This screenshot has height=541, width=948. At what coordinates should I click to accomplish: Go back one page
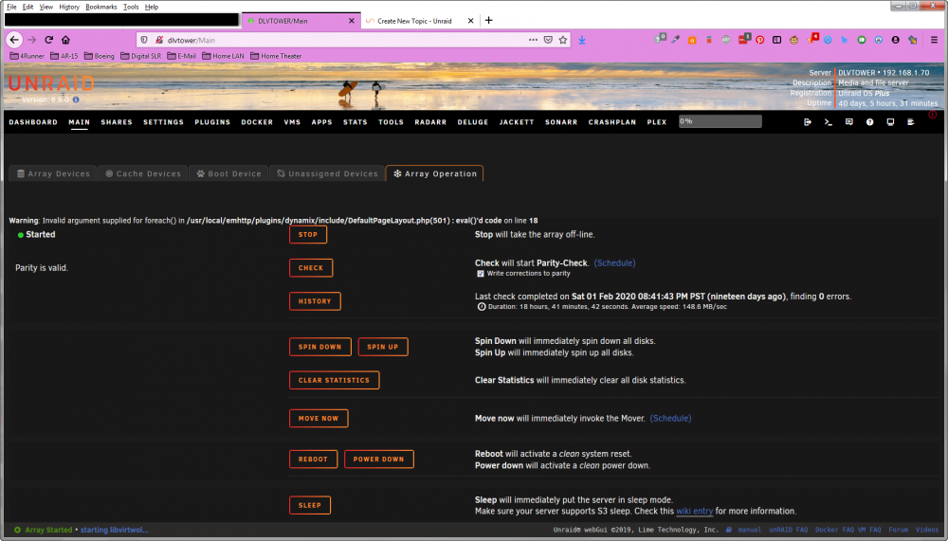[x=14, y=40]
